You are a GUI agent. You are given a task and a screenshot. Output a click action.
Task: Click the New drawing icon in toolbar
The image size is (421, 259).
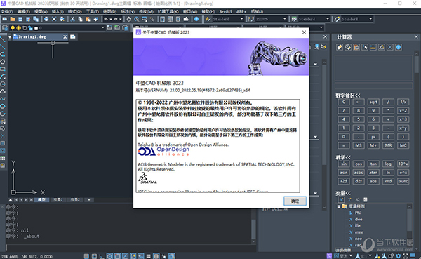coord(5,19)
